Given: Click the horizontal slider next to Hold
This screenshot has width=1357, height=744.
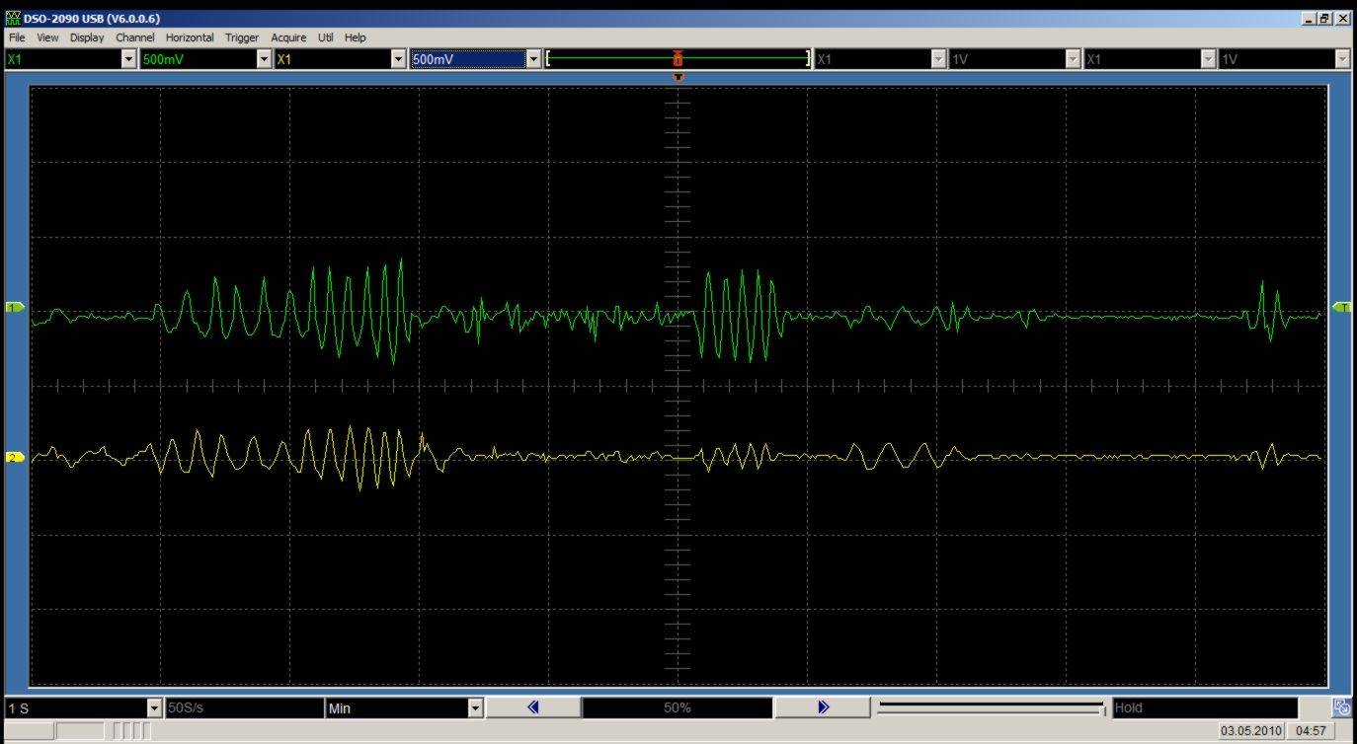Looking at the screenshot, I should click(x=991, y=707).
